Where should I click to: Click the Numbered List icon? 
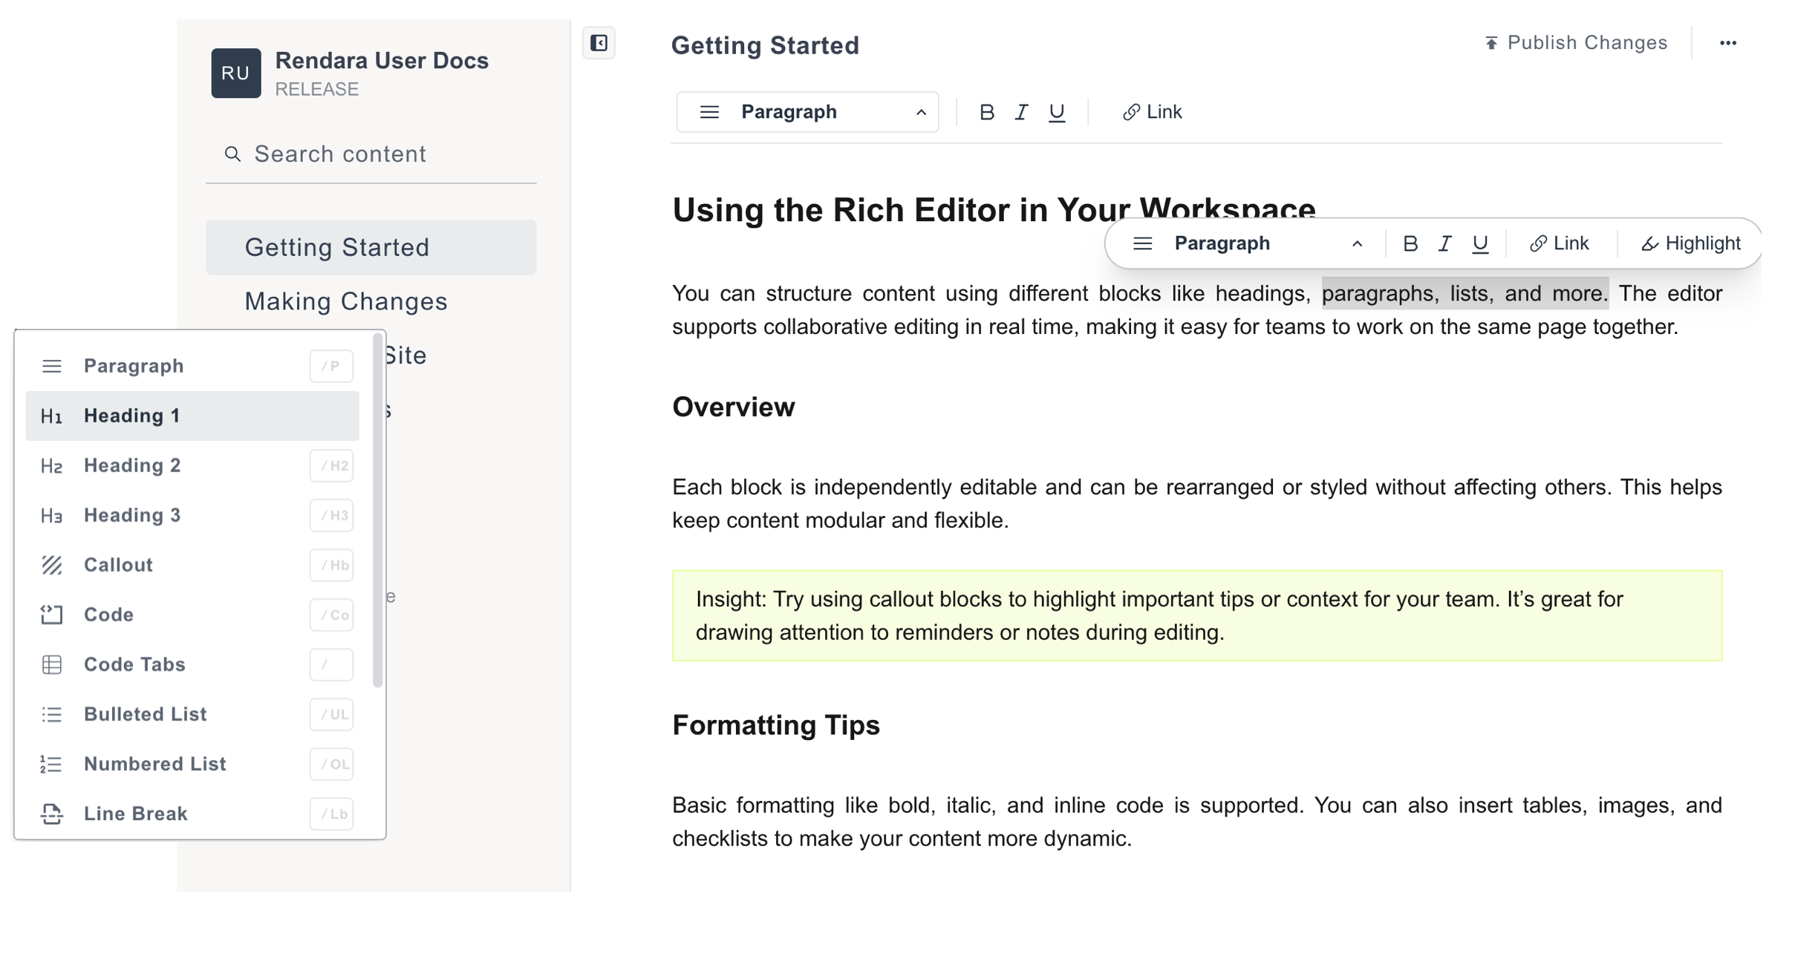click(x=52, y=764)
